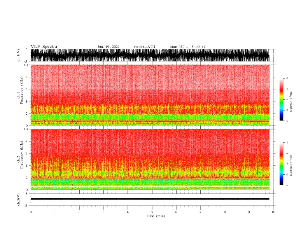Click the 'ch.1(V)' waveform axis label
This screenshot has height=238, width=308.
(19, 55)
